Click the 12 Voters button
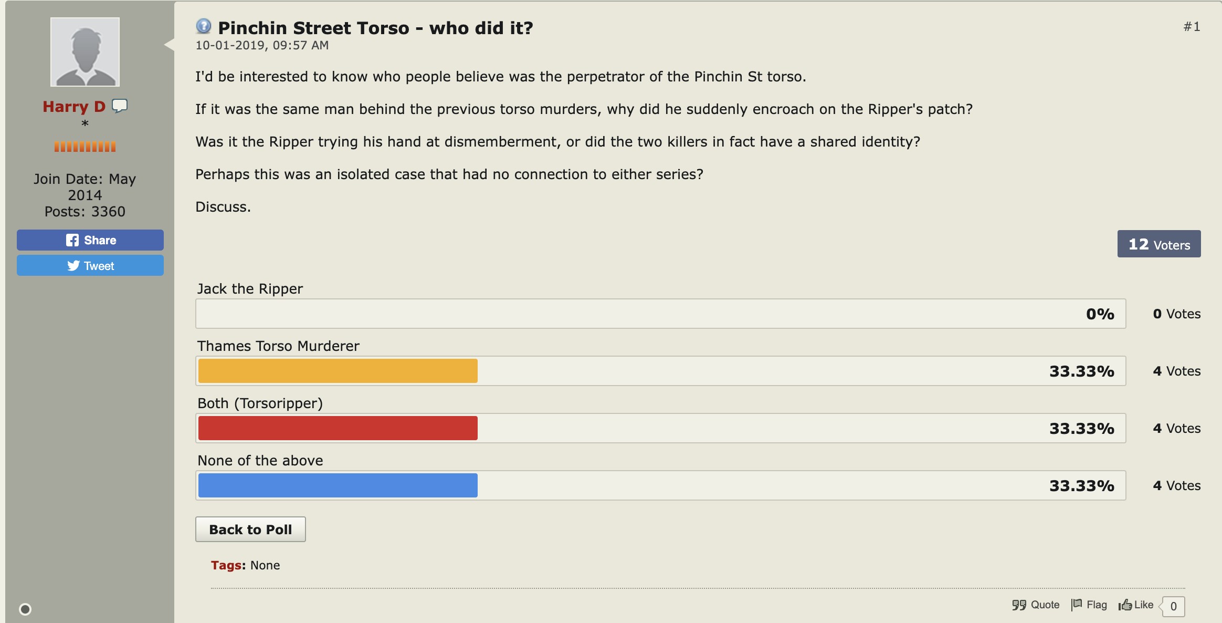 click(x=1159, y=244)
